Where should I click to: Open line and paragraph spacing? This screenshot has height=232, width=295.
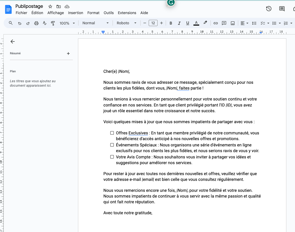pos(254,23)
